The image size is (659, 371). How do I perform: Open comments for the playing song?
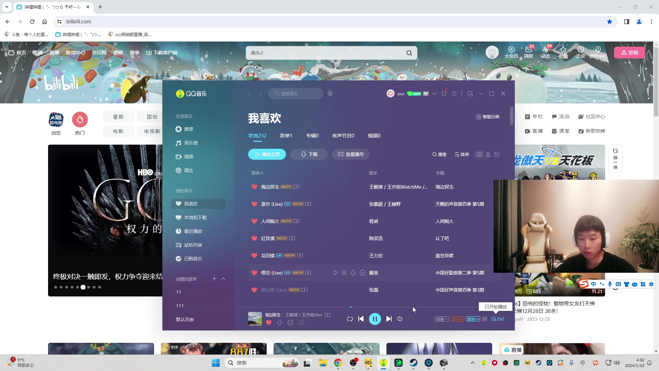pos(301,323)
